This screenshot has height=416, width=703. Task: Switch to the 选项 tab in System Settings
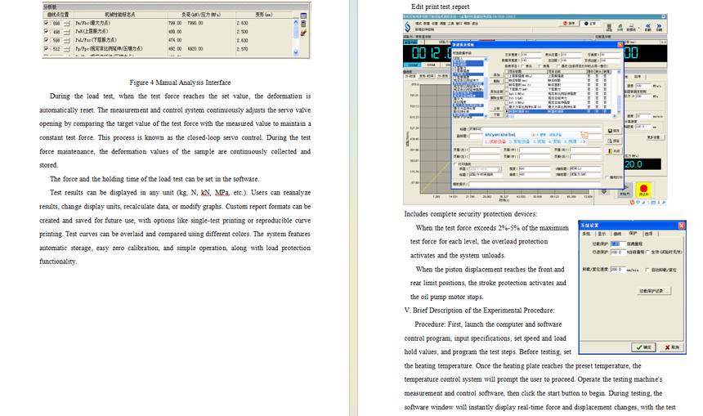(648, 234)
